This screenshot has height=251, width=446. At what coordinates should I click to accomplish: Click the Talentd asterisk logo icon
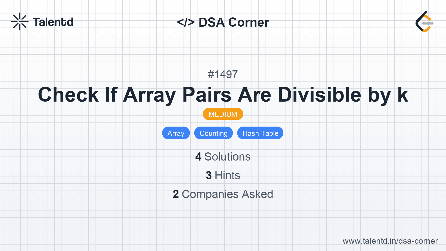click(x=20, y=21)
